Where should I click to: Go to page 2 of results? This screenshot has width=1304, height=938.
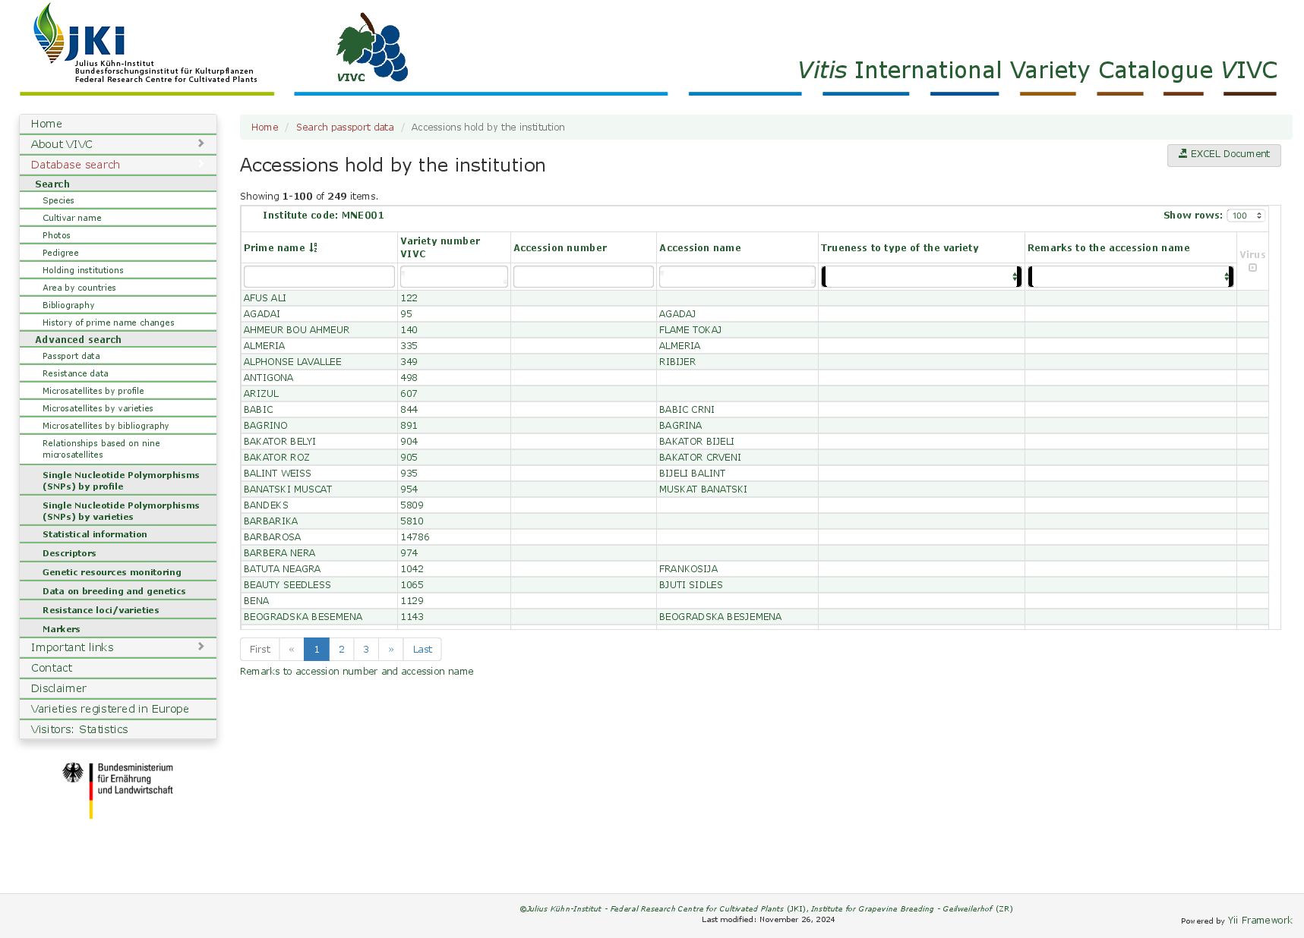point(342,650)
